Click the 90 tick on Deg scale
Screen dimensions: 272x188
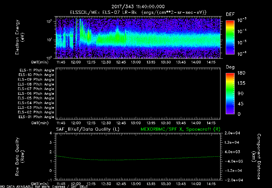coord(241,93)
